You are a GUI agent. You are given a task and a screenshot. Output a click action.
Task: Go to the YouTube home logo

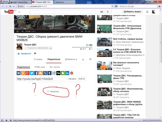coord(9,12)
